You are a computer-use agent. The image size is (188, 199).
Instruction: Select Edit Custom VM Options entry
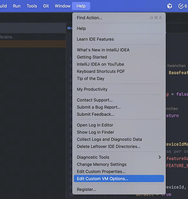119,179
